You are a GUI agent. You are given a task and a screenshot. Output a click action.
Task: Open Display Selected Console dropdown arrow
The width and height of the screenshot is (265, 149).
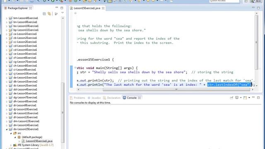tap(241, 98)
